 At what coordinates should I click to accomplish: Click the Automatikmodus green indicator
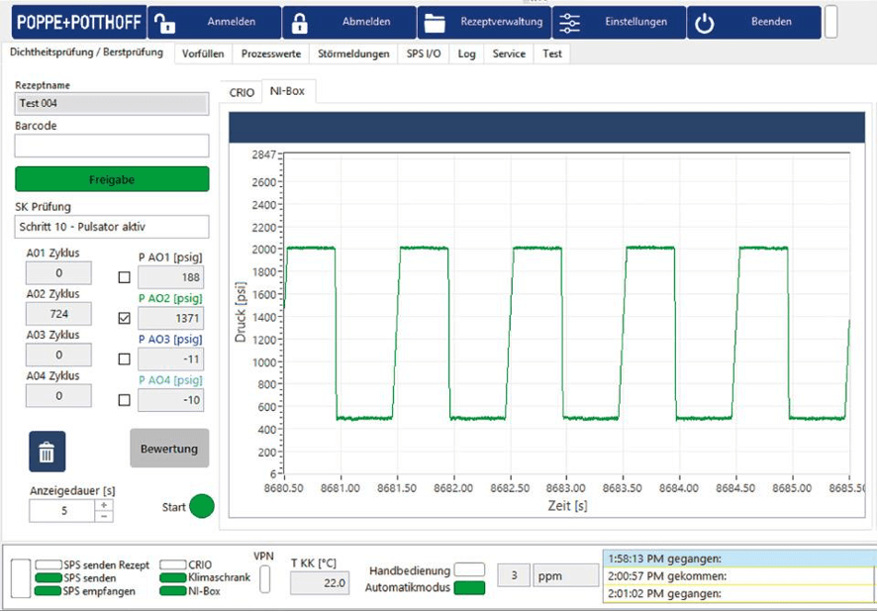[469, 587]
